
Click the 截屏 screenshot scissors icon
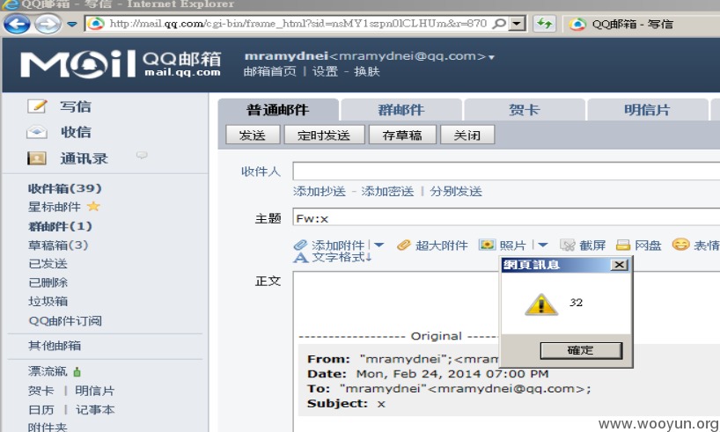pos(568,245)
